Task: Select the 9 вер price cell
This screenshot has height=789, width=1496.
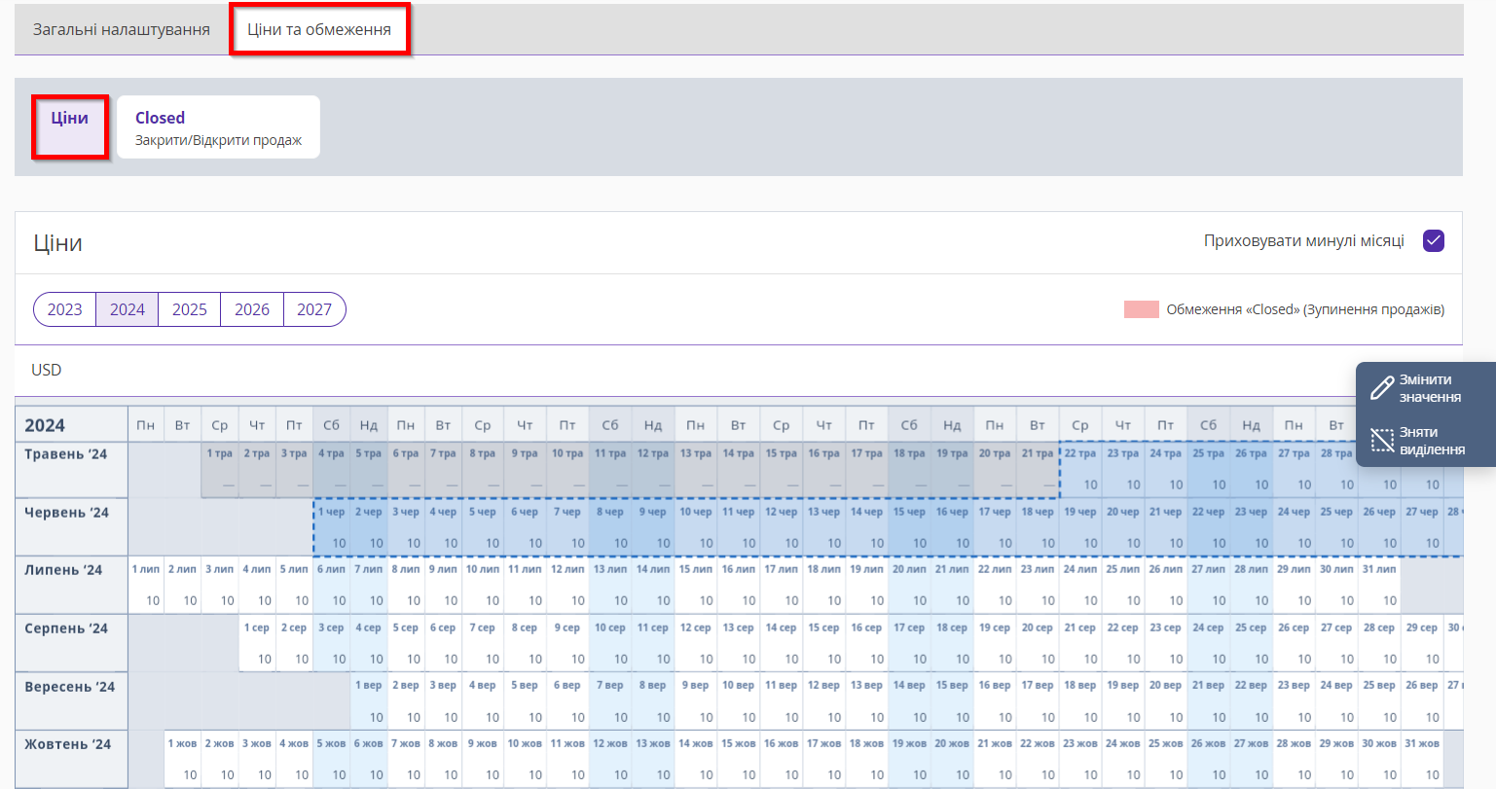Action: click(x=696, y=700)
